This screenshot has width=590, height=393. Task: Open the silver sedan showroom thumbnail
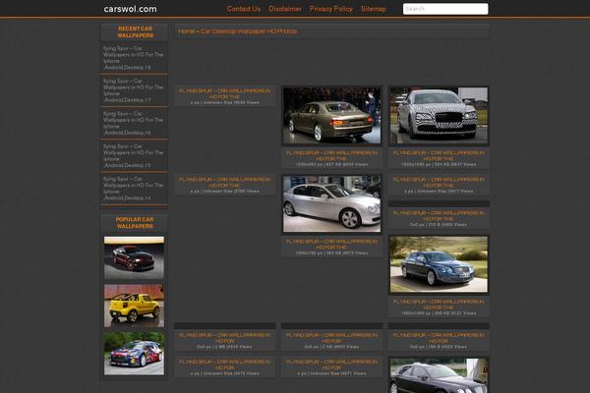[332, 203]
